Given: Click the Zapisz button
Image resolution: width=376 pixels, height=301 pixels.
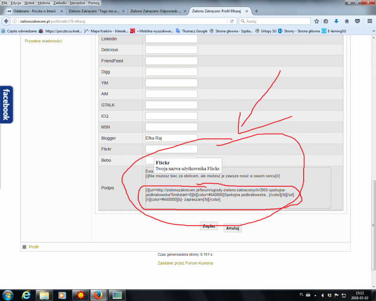Looking at the screenshot, I should tap(209, 226).
